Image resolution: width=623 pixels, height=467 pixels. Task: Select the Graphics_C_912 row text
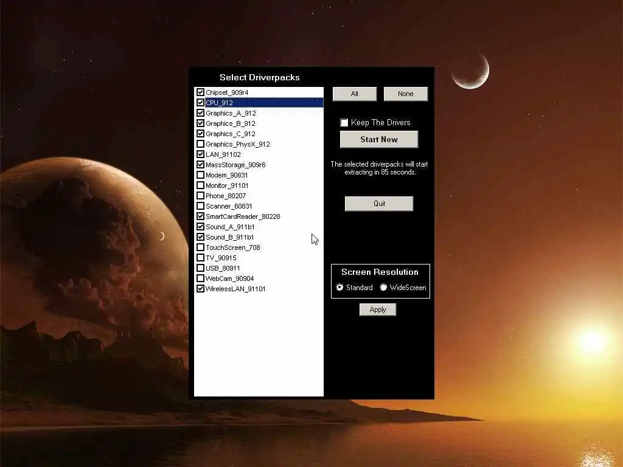(x=231, y=134)
